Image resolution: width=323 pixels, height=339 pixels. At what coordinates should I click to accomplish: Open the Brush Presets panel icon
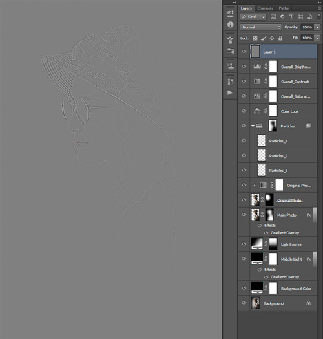[230, 40]
